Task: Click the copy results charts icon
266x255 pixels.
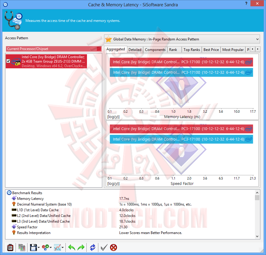Action: (x=22, y=248)
